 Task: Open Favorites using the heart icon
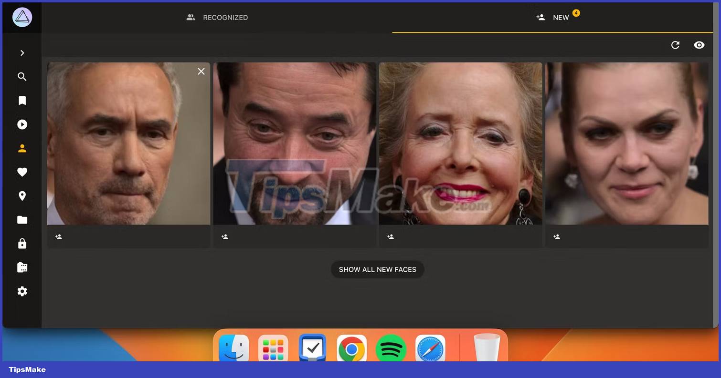tap(22, 172)
